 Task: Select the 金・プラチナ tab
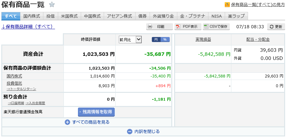[193, 16]
